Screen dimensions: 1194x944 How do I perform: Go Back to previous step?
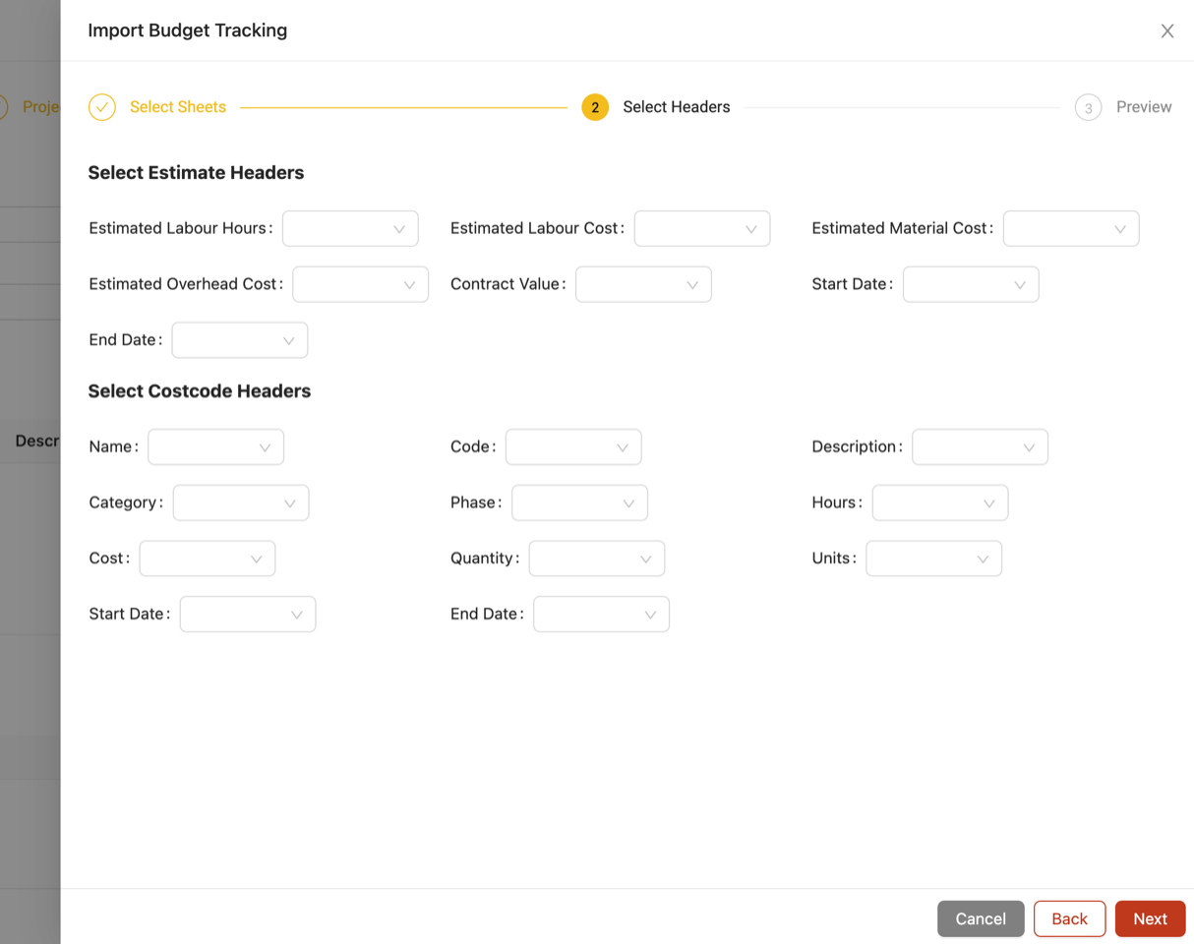(x=1069, y=918)
